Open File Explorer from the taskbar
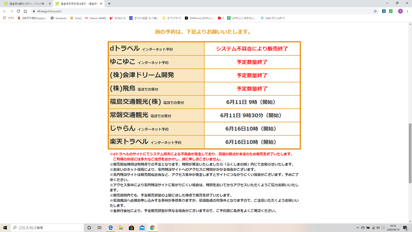412x232 pixels. coord(121,228)
